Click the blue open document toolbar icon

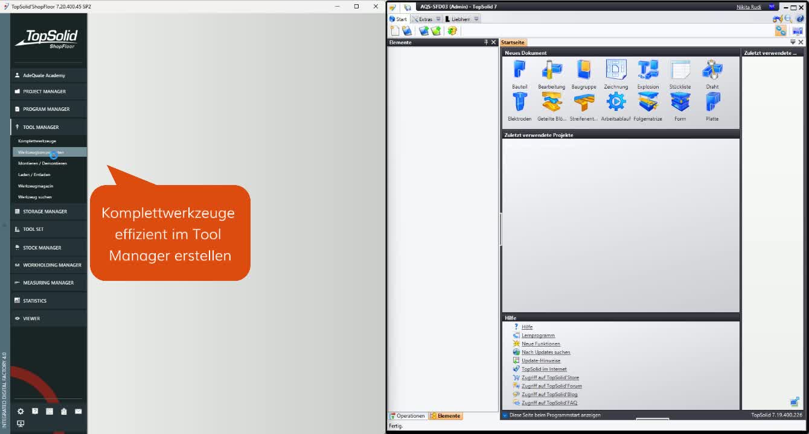point(407,31)
